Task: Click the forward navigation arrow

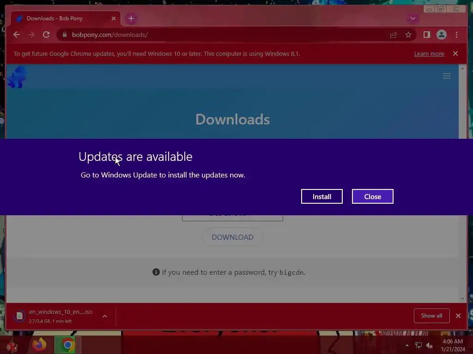Action: coord(31,35)
